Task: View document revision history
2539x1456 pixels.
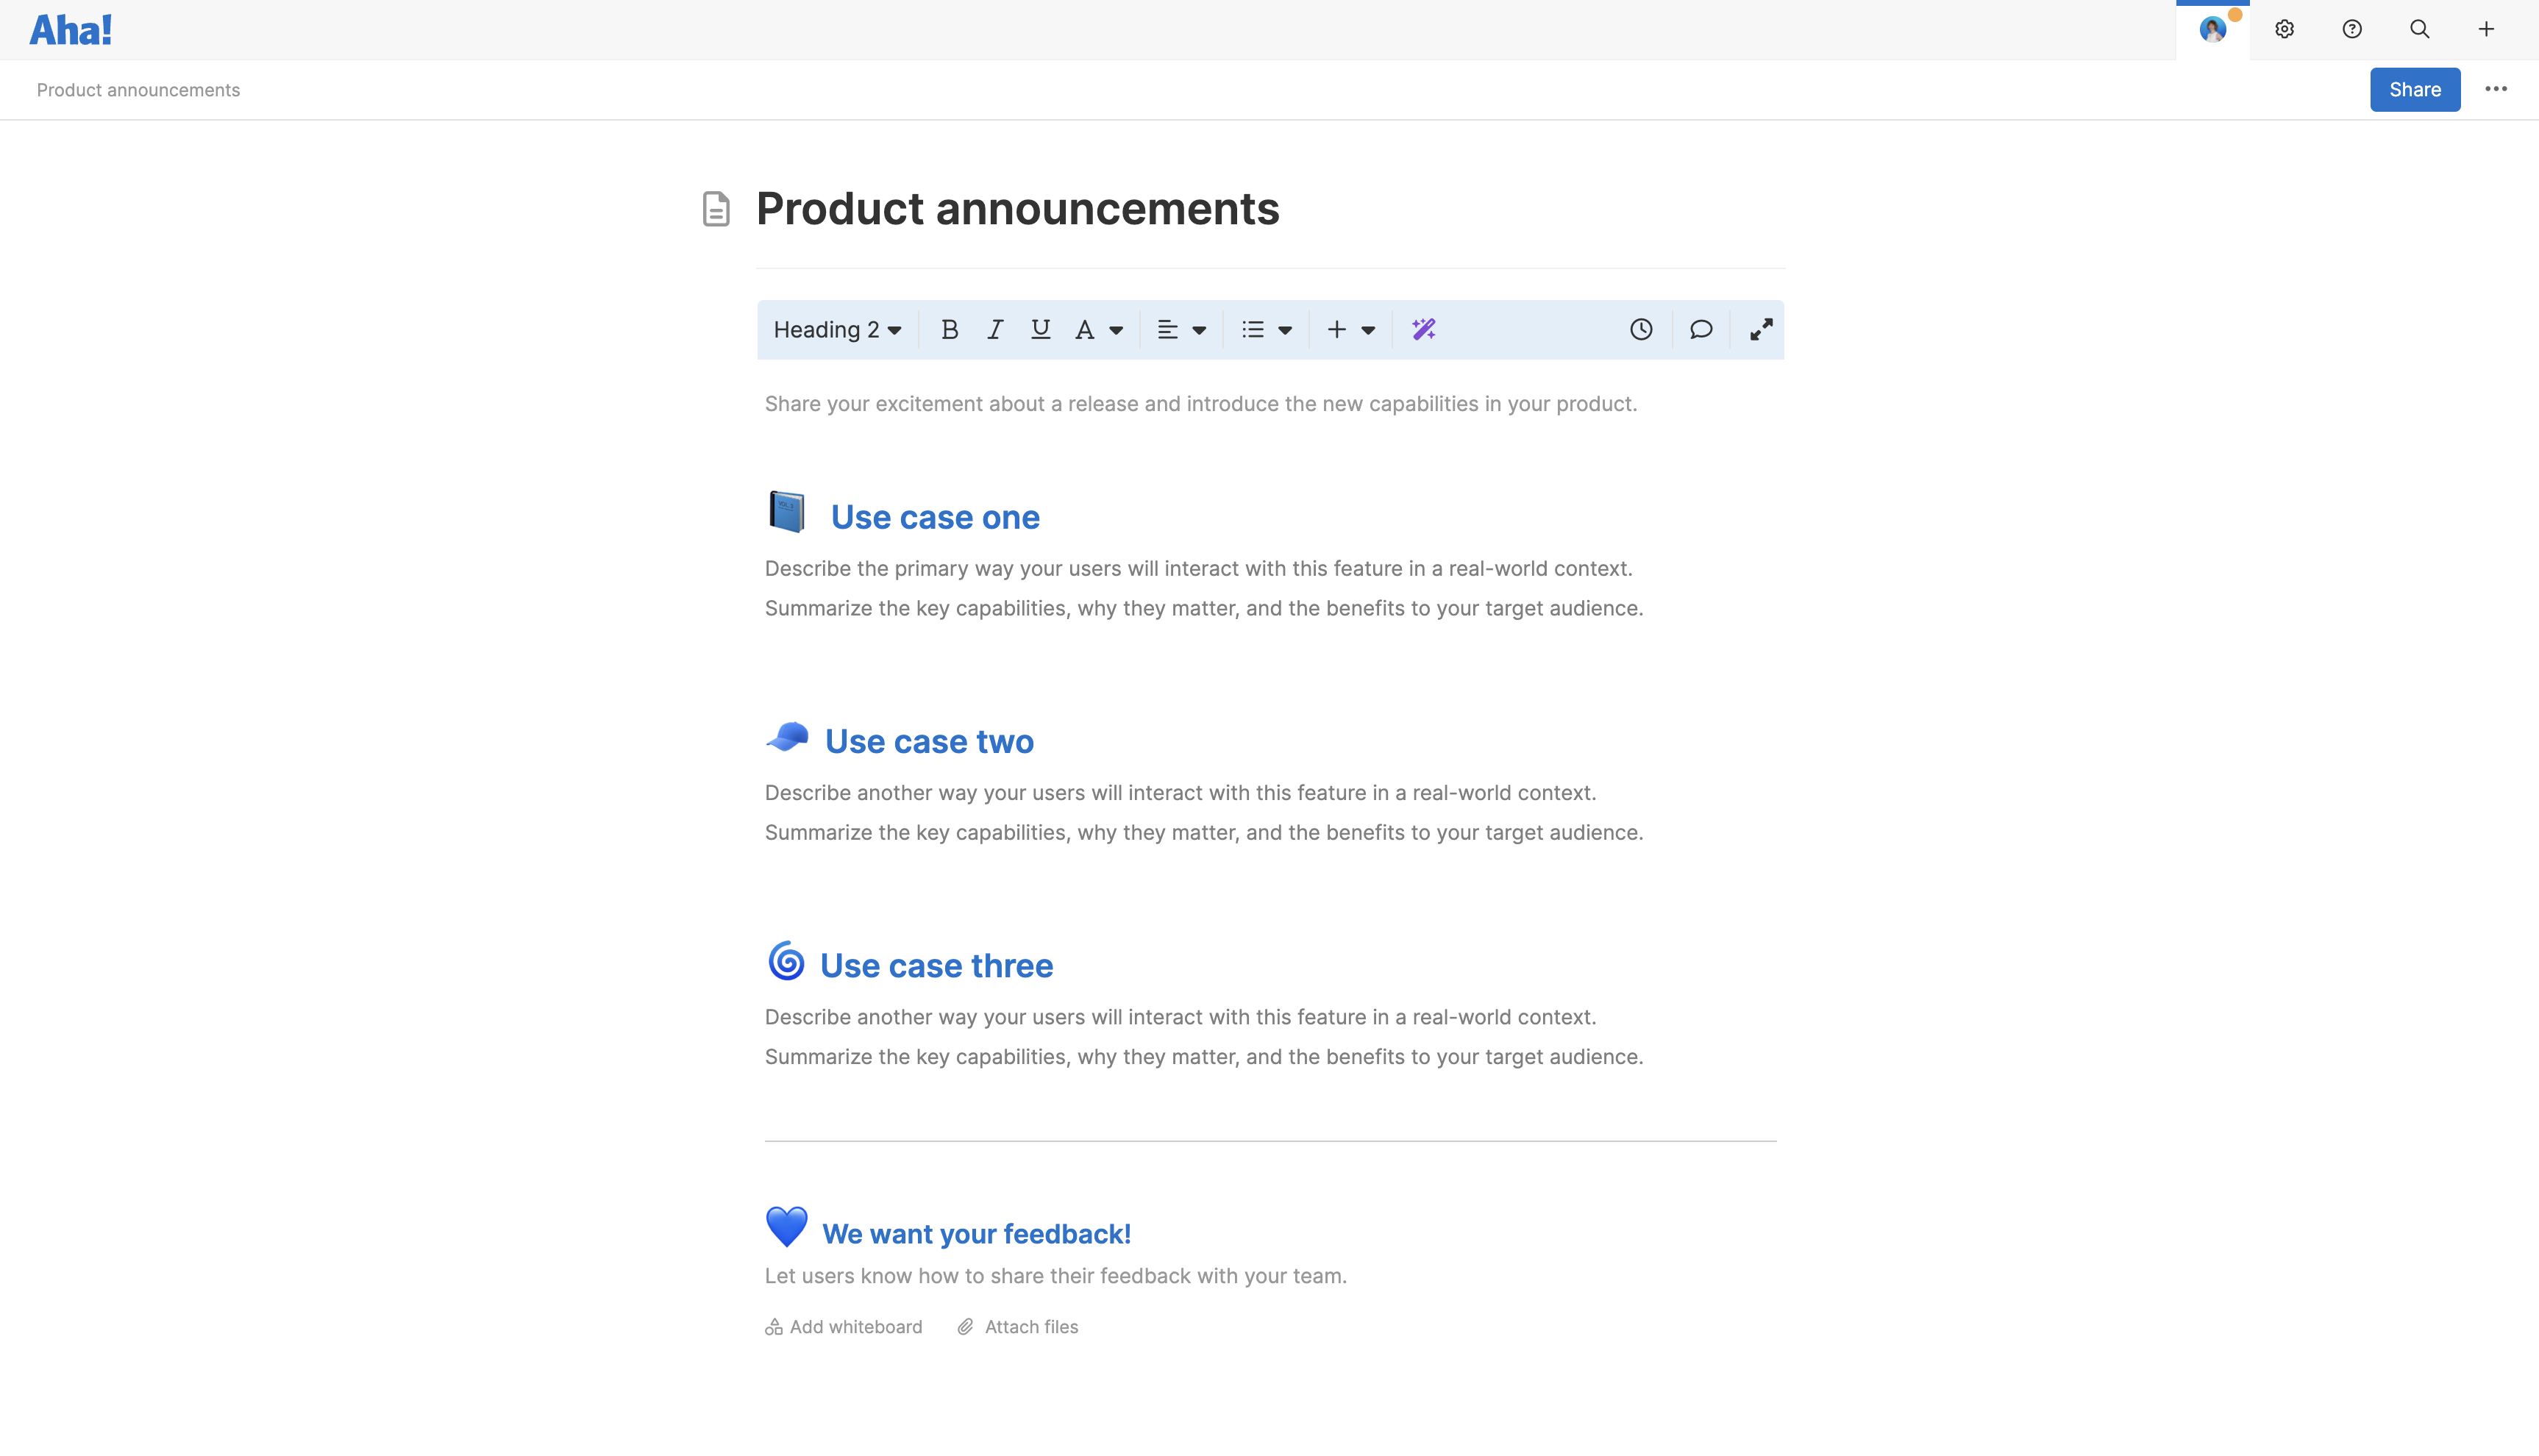Action: 1640,329
